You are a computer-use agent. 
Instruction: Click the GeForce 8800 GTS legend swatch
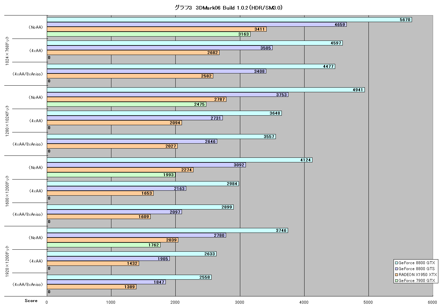(x=396, y=269)
